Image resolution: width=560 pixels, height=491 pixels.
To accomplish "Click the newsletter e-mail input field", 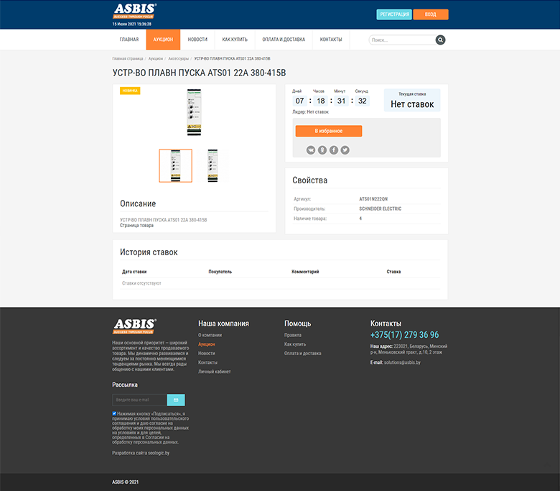I will coord(140,400).
